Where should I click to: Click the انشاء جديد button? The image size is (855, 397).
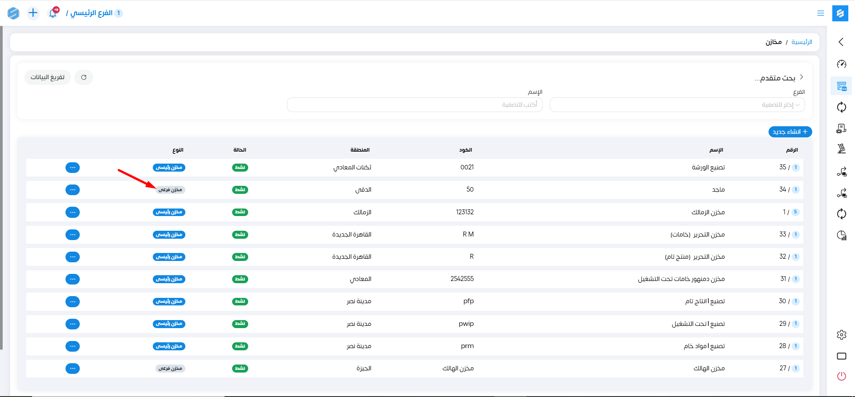click(790, 132)
